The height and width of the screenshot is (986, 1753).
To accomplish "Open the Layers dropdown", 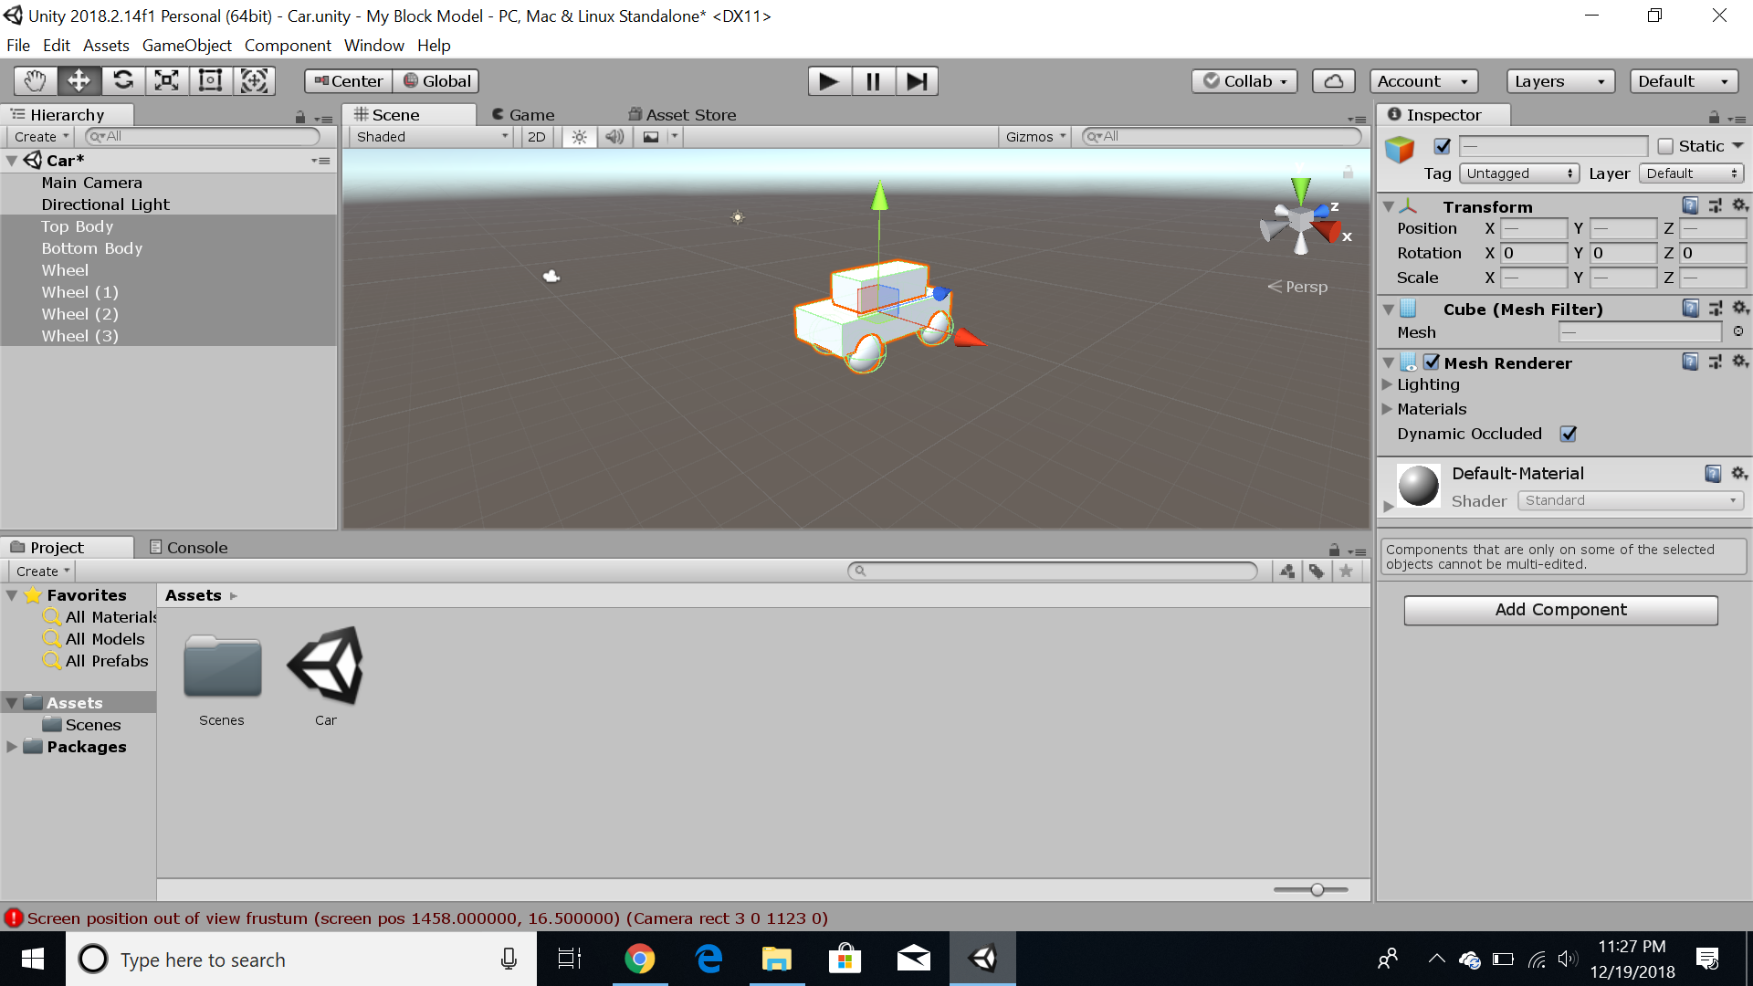I will coord(1559,81).
